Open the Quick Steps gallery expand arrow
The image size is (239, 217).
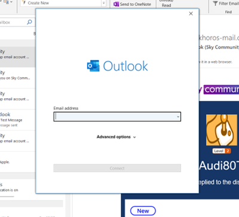click(104, 3)
